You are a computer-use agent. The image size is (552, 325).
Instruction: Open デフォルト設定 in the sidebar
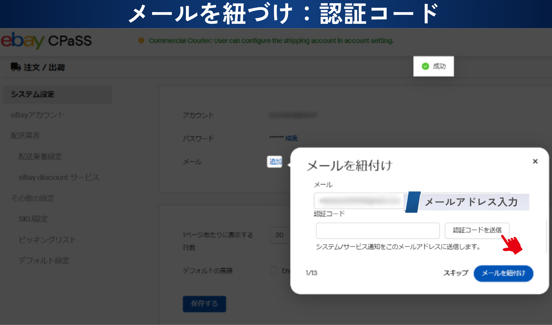pyautogui.click(x=44, y=260)
